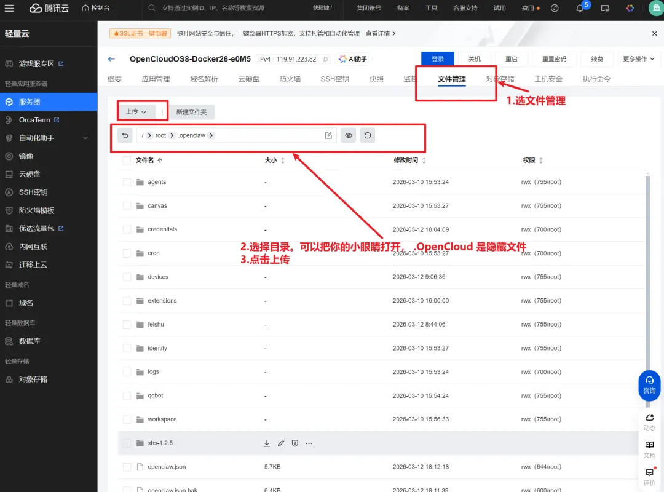The image size is (664, 492).
Task: Close the SSL certificate banner
Action: [654, 33]
